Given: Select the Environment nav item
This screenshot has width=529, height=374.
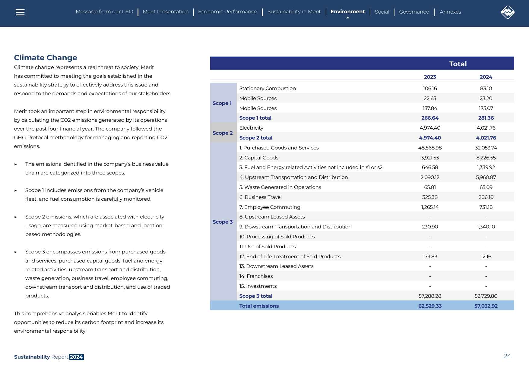Looking at the screenshot, I should pyautogui.click(x=347, y=12).
